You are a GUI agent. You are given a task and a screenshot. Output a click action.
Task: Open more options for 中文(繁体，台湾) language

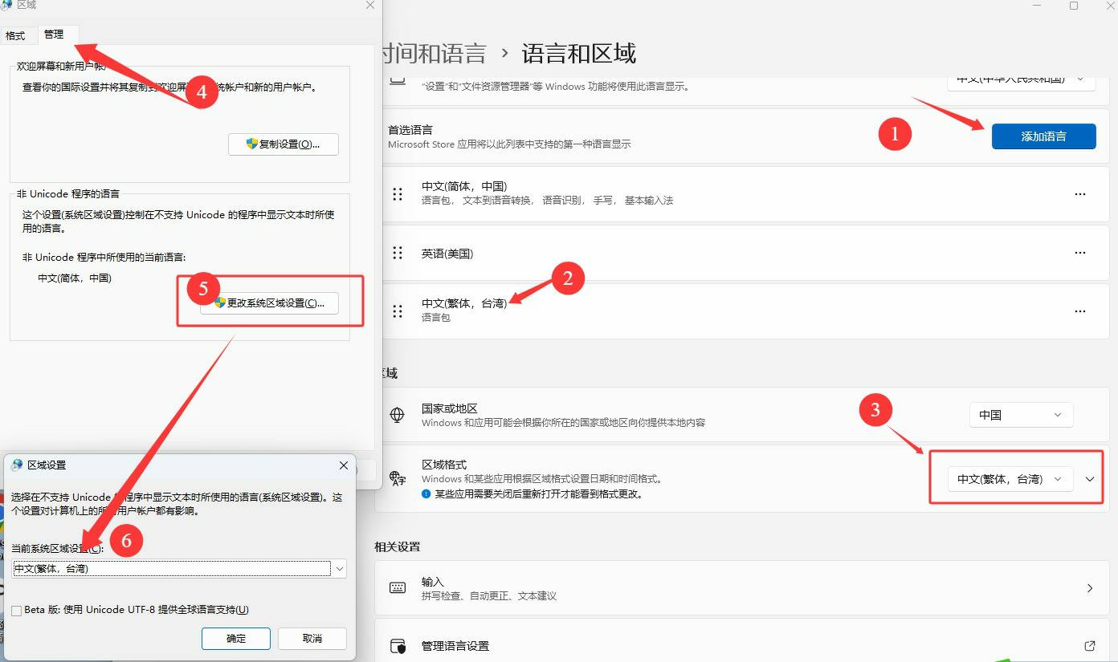click(x=1079, y=311)
